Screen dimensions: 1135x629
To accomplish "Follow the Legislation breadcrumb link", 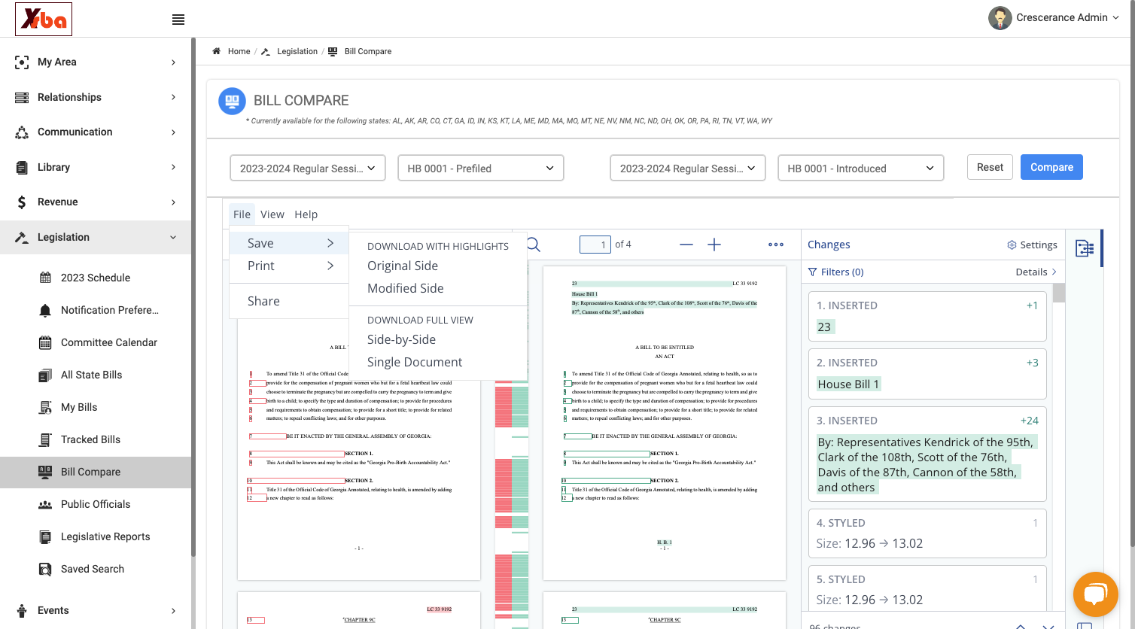I will [297, 51].
